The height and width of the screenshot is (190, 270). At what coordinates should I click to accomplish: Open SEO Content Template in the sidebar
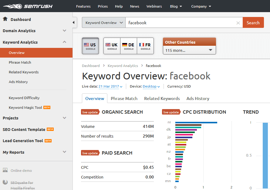tap(24, 129)
